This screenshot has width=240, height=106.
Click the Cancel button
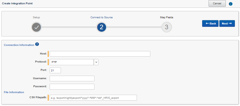click(217, 3)
